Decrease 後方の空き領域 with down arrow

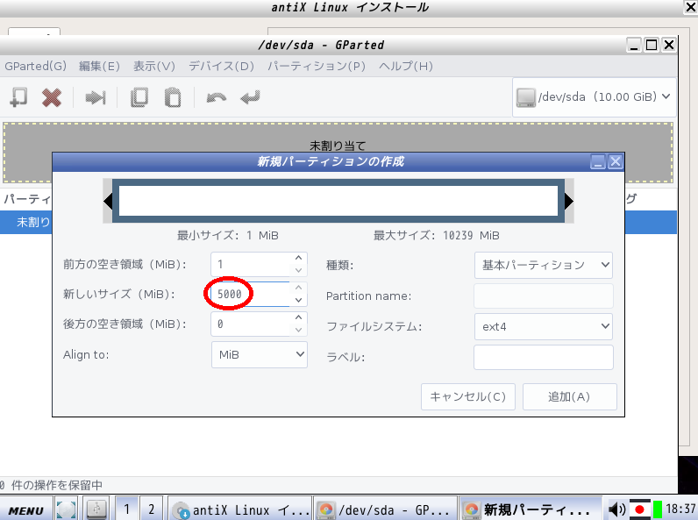point(299,330)
